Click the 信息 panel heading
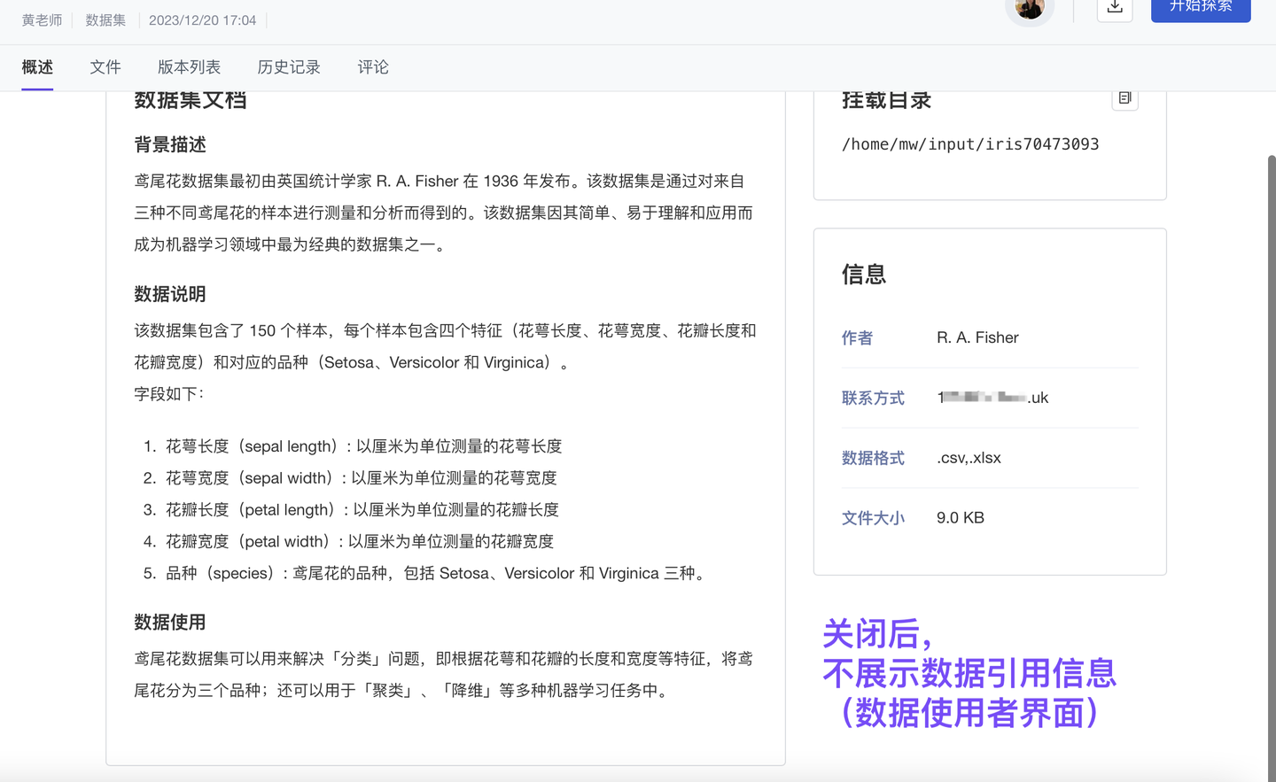Image resolution: width=1276 pixels, height=782 pixels. coord(864,275)
